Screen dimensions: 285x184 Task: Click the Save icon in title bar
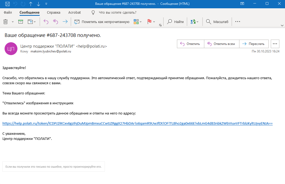8,4
